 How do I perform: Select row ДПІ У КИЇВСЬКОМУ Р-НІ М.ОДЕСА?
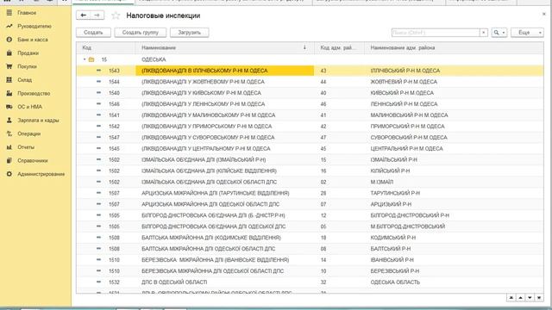point(310,93)
